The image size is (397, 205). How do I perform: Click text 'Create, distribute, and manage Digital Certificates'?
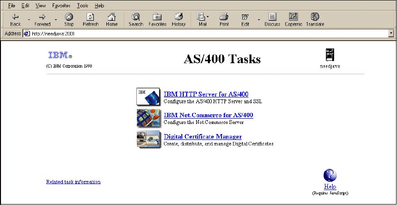219,144
